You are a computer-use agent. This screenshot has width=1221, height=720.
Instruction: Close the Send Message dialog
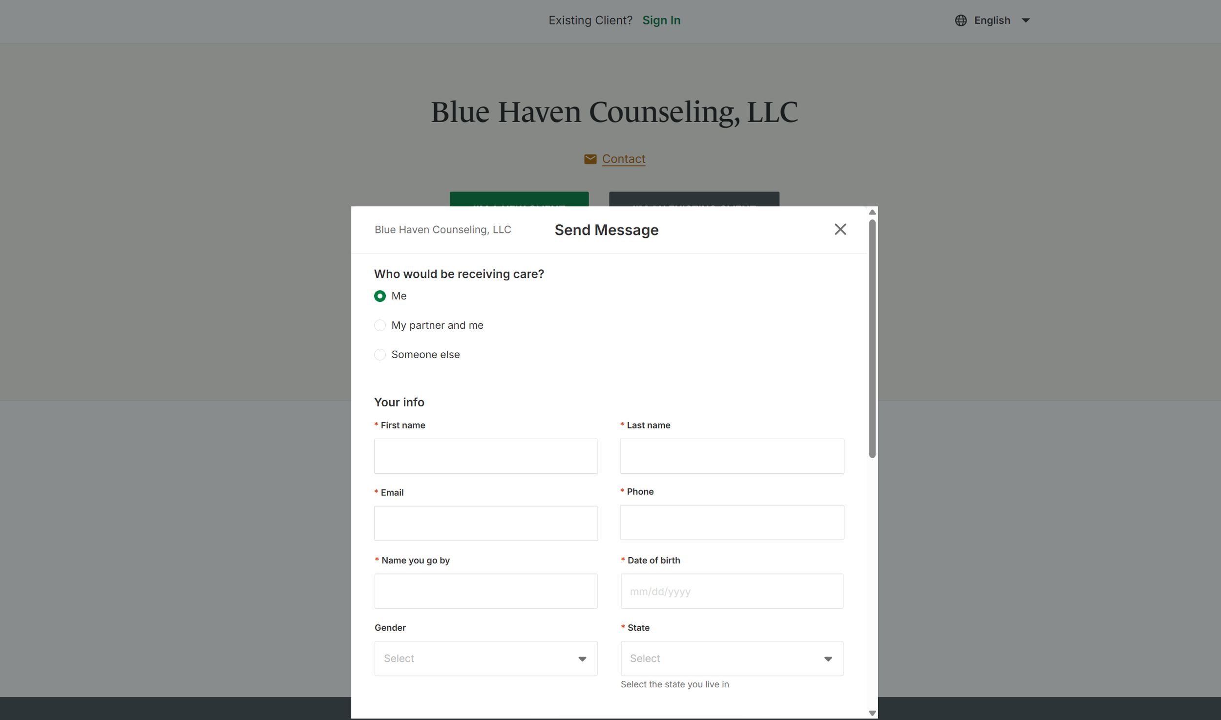tap(840, 229)
